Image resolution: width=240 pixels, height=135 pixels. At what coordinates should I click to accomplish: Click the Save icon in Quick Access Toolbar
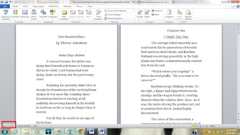point(6,2)
